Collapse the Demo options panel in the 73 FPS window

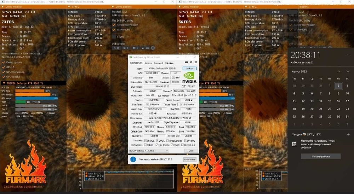113,7
